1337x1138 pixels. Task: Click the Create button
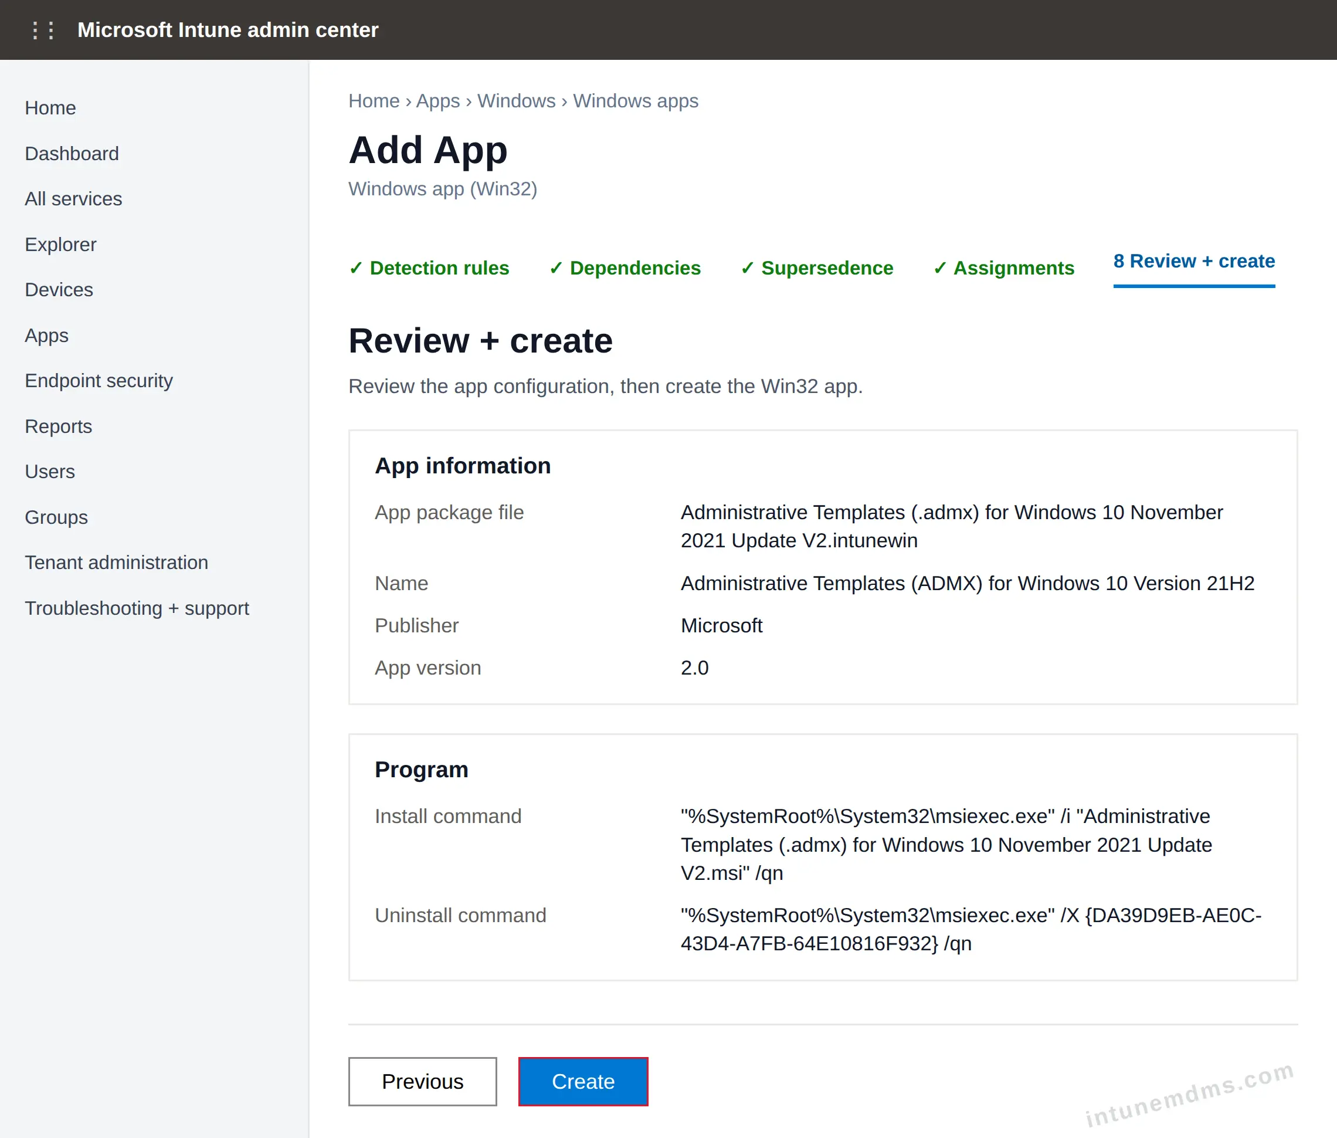[x=583, y=1081]
